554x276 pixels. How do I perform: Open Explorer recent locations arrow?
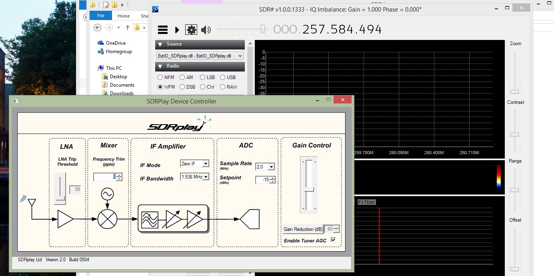point(119,28)
